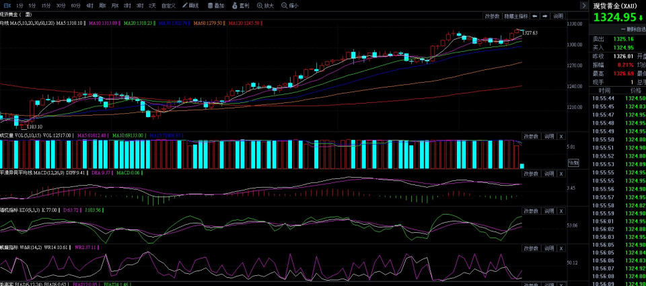Zoom out with 缩小 magnifier
This screenshot has width=646, height=286.
click(x=290, y=5)
